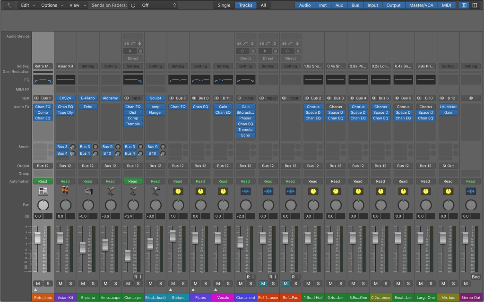The width and height of the screenshot is (484, 302).
Task: Open the Tape Dly plug-in on Asian Kit
Action: (x=65, y=112)
